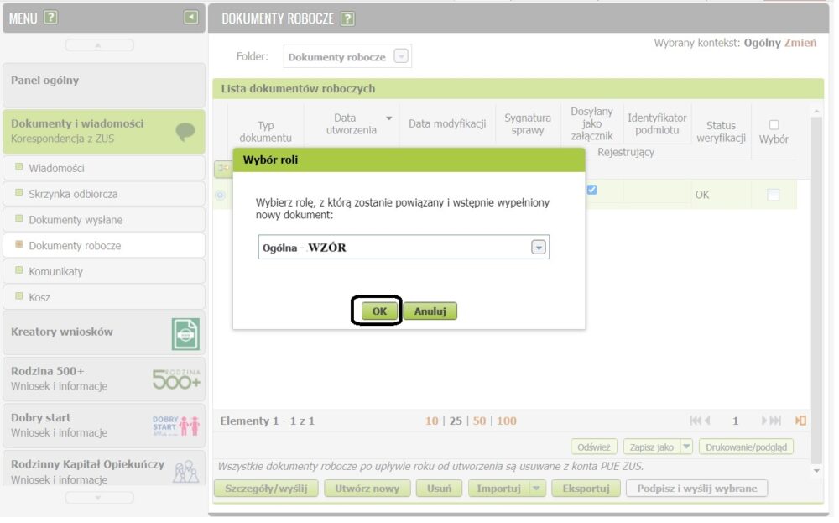Viewport: 839px width, 523px height.
Task: Toggle the Dosyłany jako załącznik row checkbox
Action: tap(591, 190)
